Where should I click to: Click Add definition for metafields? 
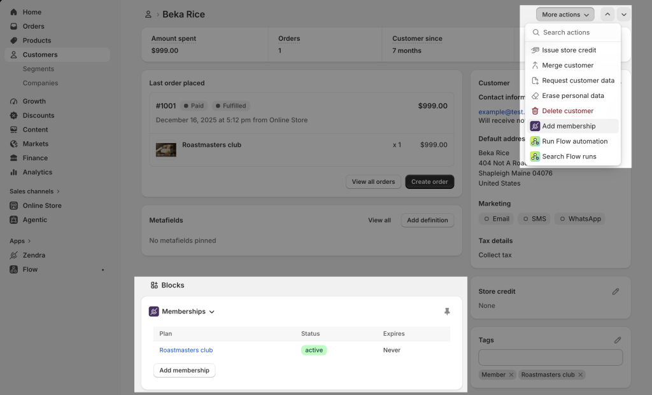[x=427, y=220]
